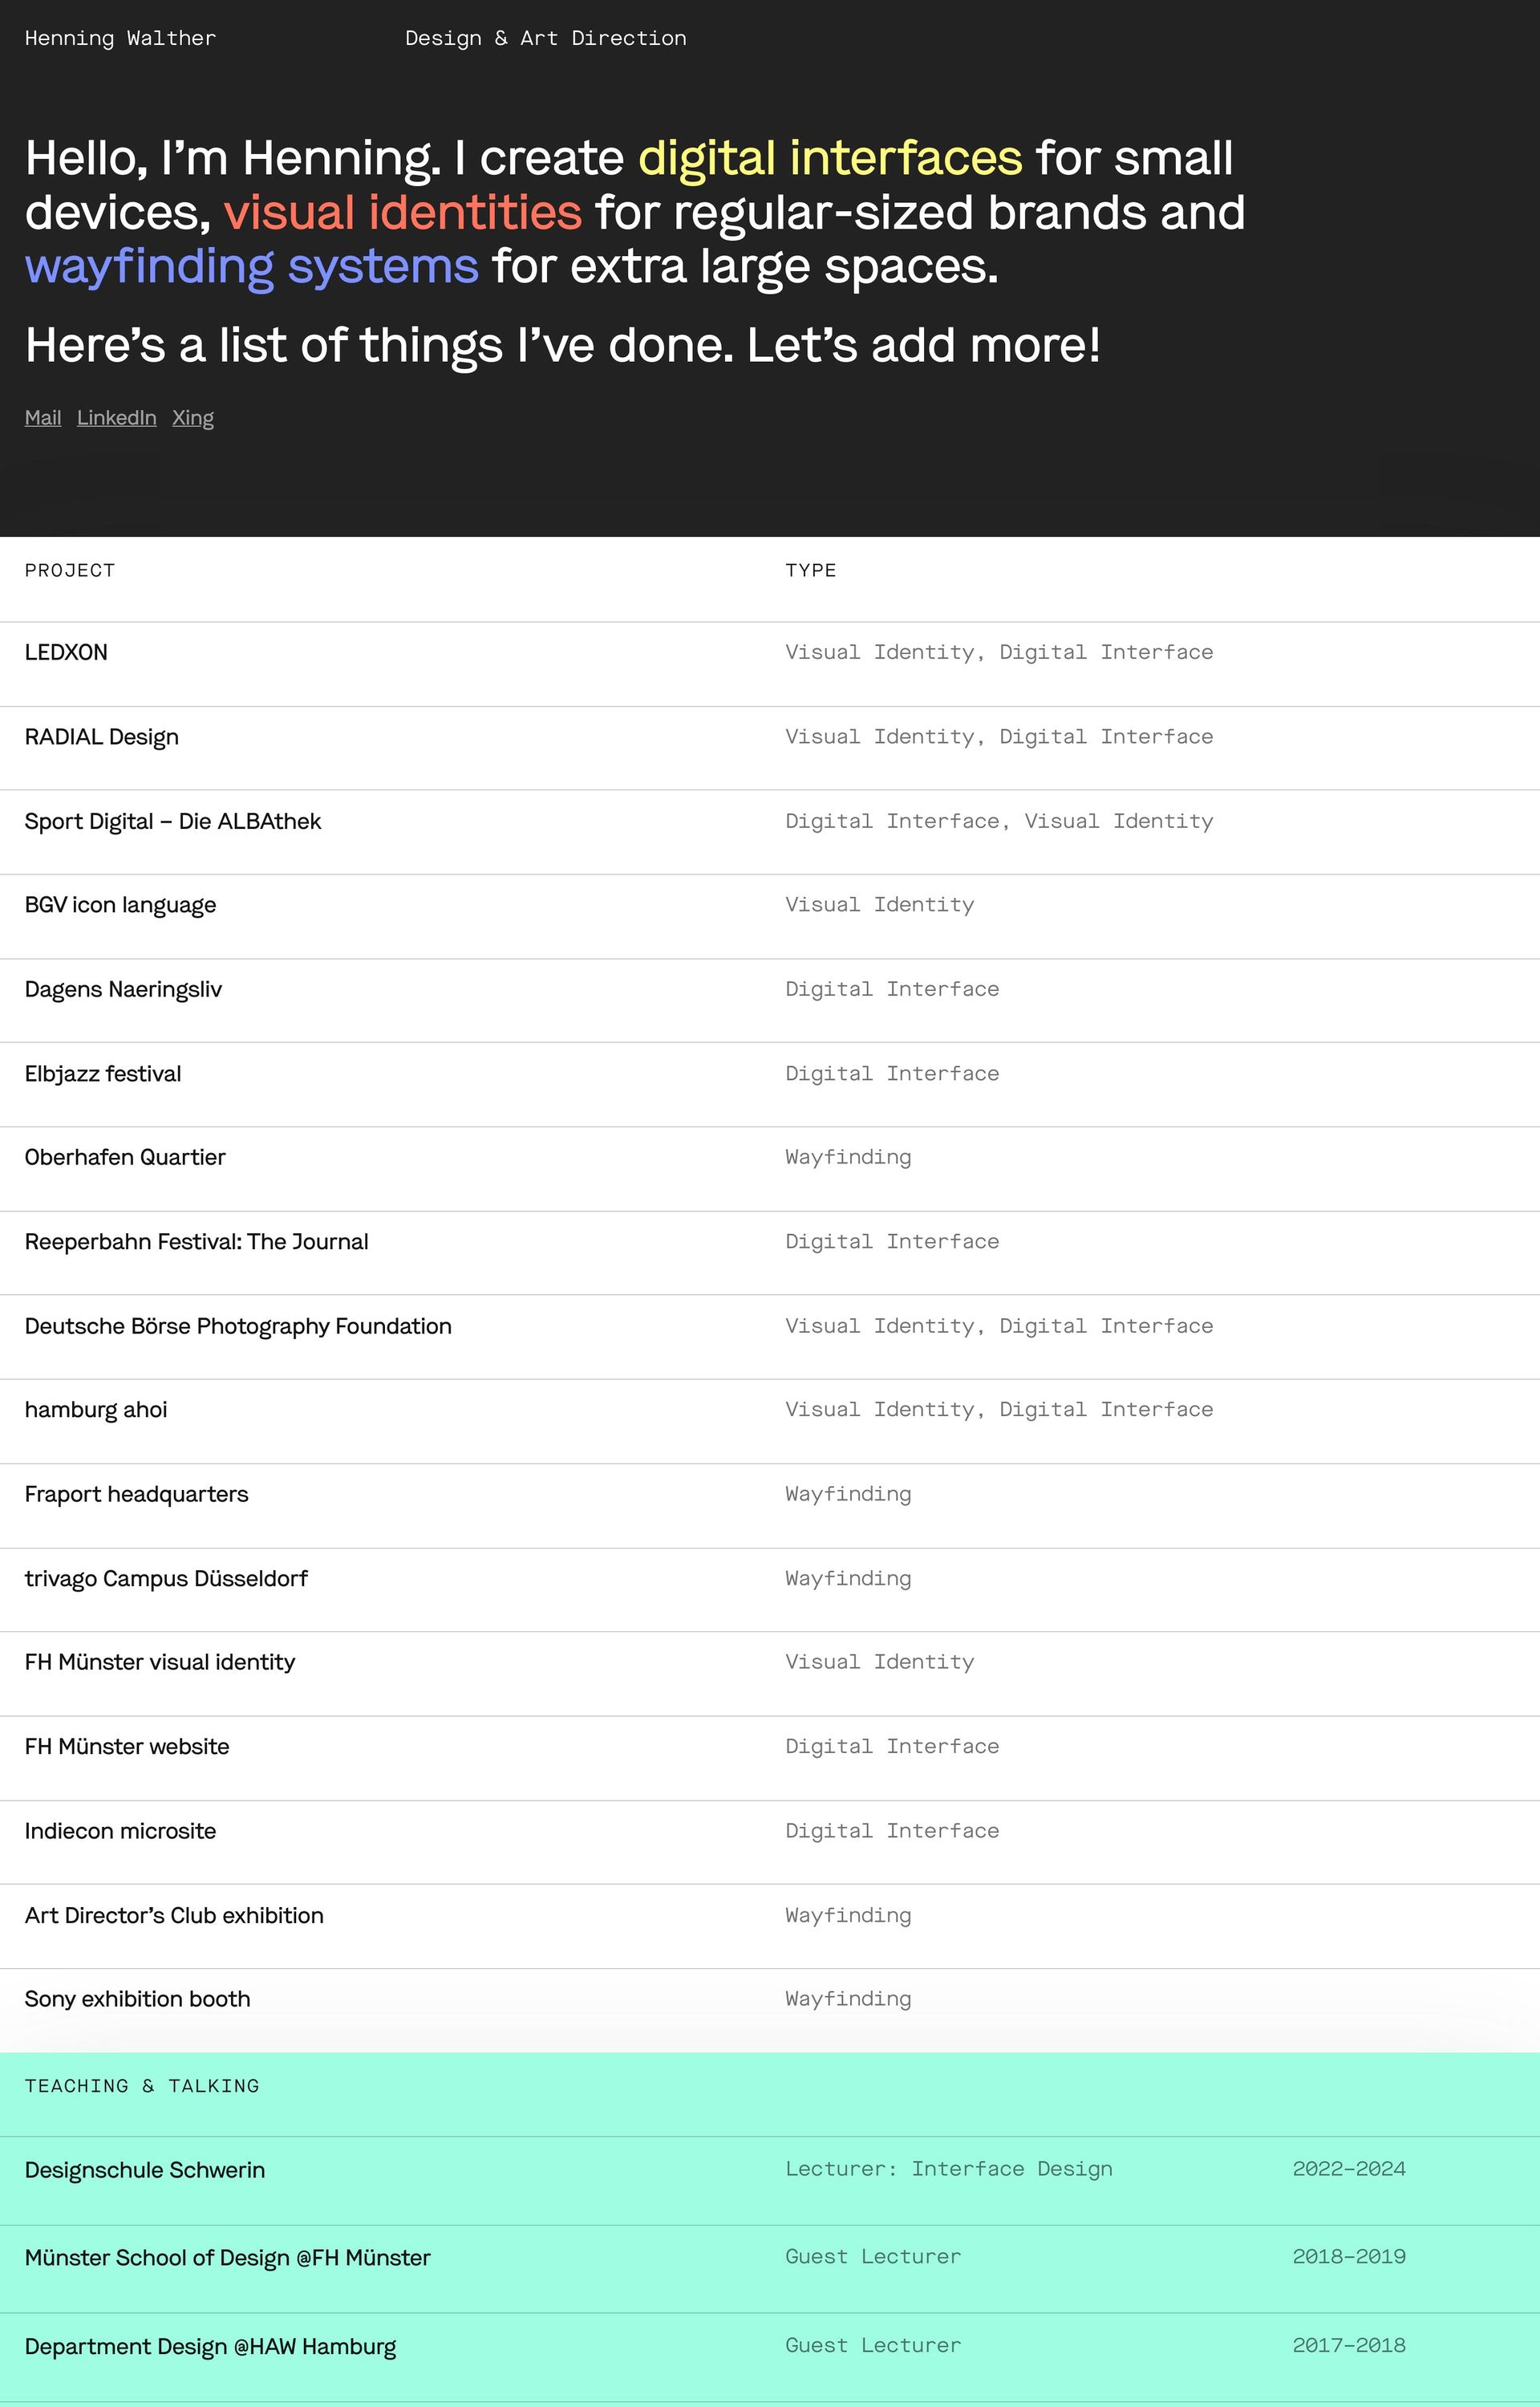Image resolution: width=1540 pixels, height=2407 pixels.
Task: Open Deutsche Börse Photography Foundation project
Action: click(238, 1327)
